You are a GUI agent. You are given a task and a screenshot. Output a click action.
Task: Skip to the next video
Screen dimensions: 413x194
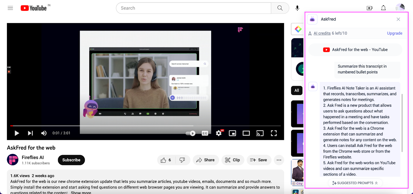pyautogui.click(x=30, y=133)
